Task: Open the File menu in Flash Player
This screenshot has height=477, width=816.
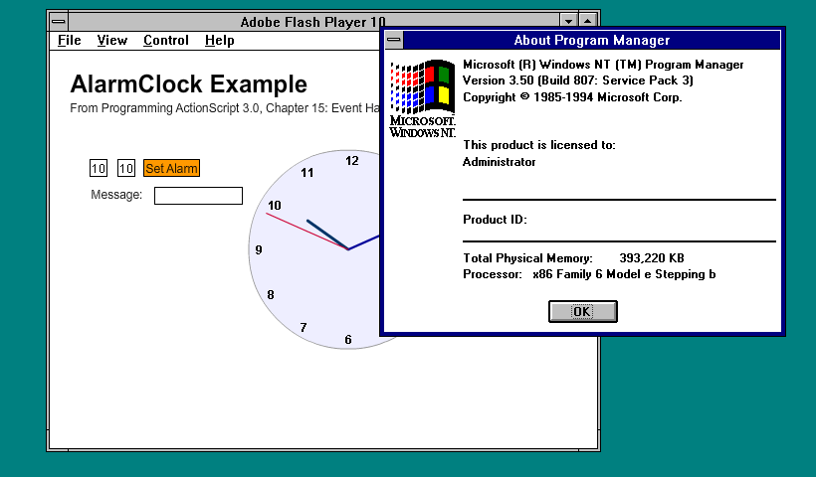Action: (70, 41)
